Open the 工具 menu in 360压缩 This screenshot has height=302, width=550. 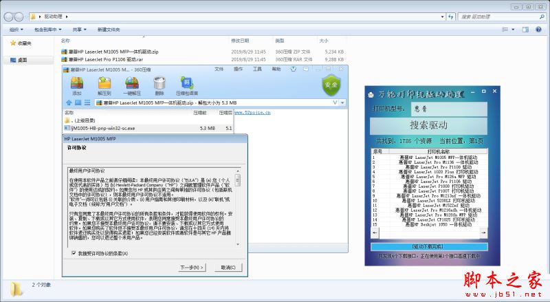tap(257, 69)
